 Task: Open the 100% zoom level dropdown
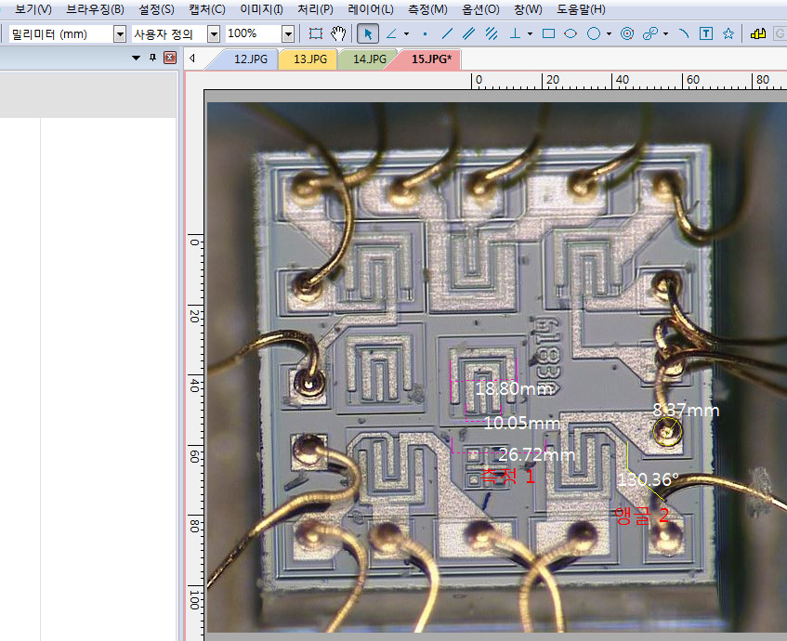pyautogui.click(x=288, y=33)
